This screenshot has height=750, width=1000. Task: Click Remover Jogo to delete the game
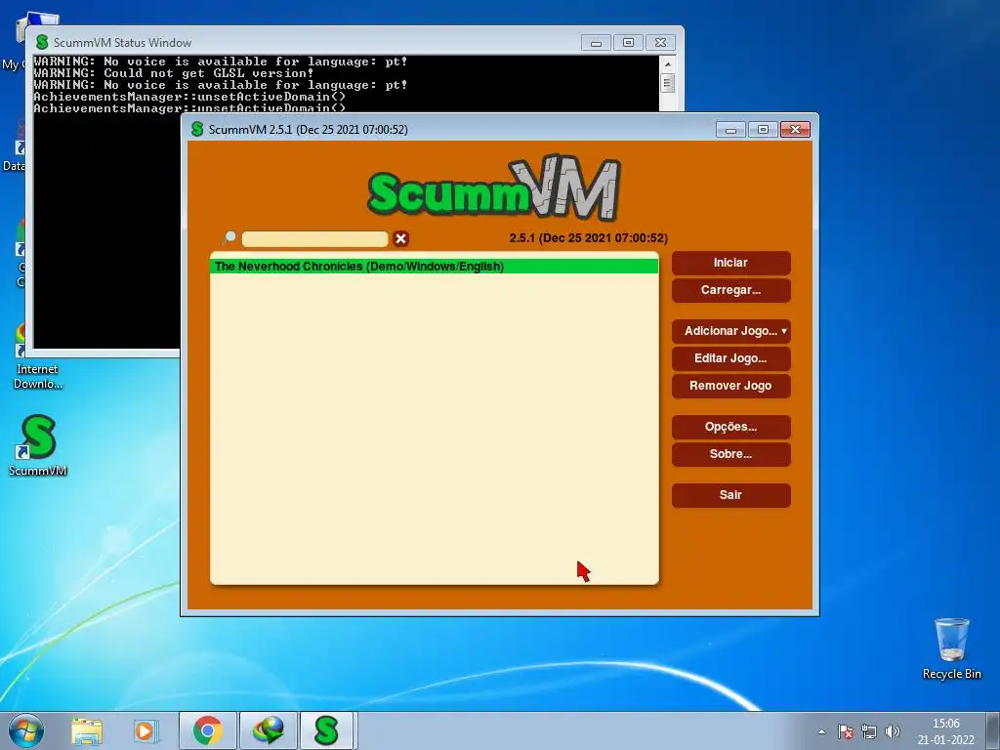coord(730,386)
